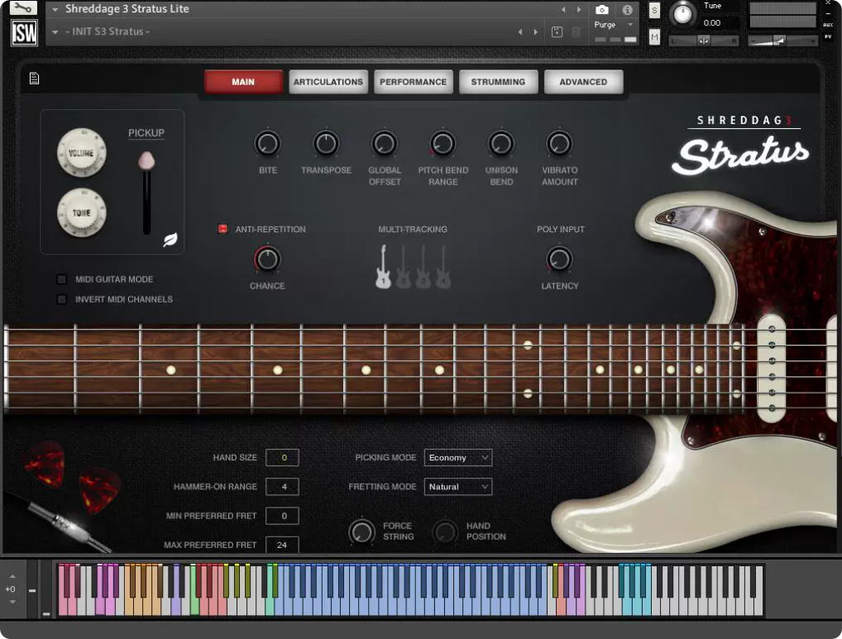Enable the MIDI GUITAR MODE checkbox
The image size is (842, 639).
point(62,279)
